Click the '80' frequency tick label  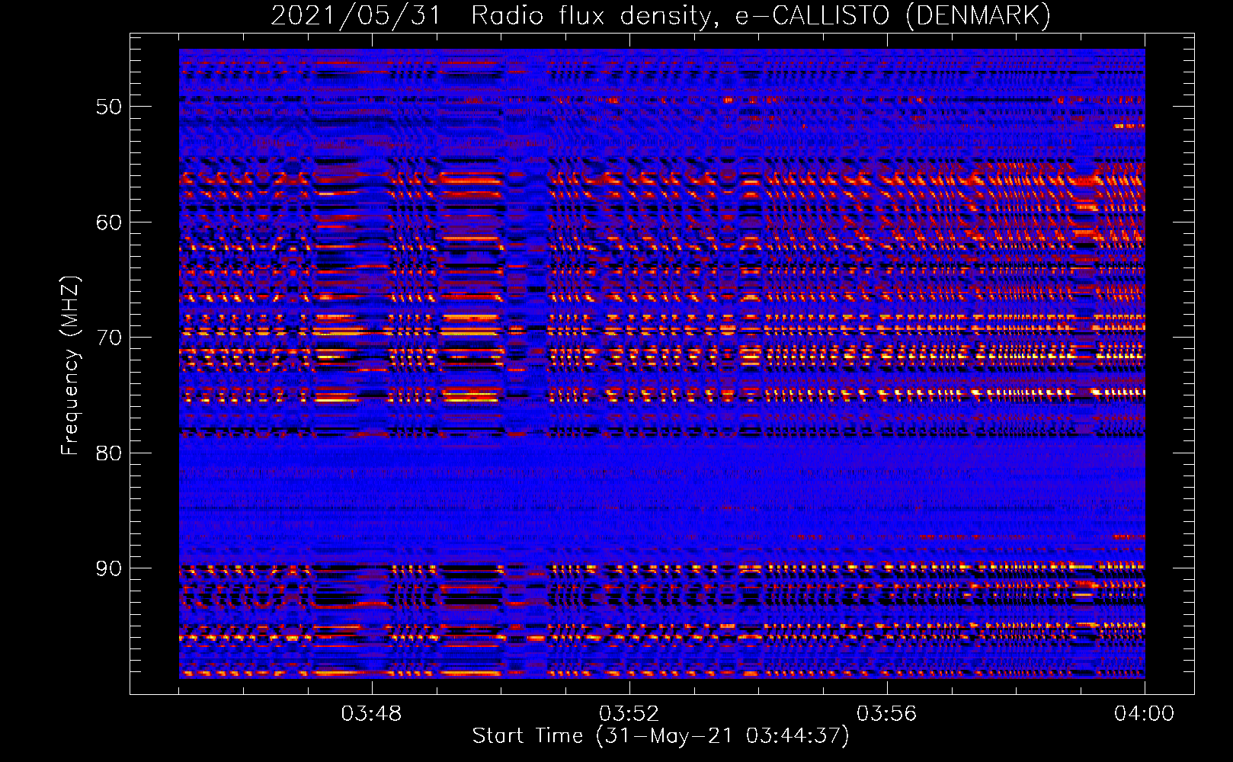point(109,453)
